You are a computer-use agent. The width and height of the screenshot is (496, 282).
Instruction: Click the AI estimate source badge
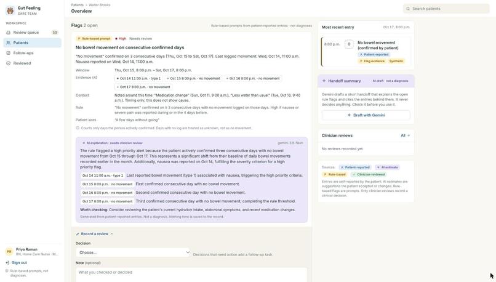387,167
